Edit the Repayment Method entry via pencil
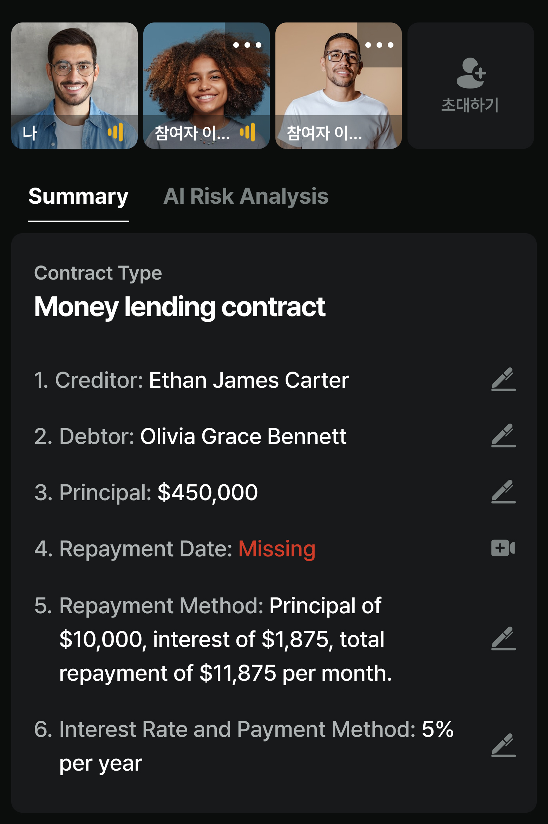 tap(503, 639)
